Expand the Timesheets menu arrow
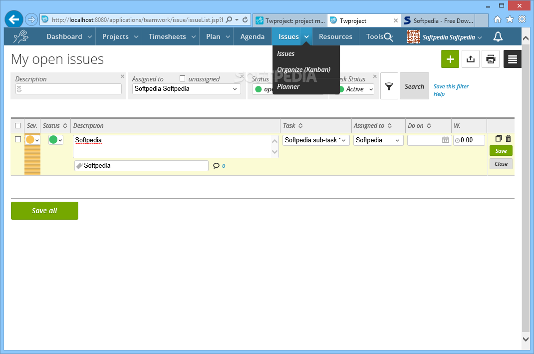Image resolution: width=534 pixels, height=354 pixels. (x=194, y=37)
